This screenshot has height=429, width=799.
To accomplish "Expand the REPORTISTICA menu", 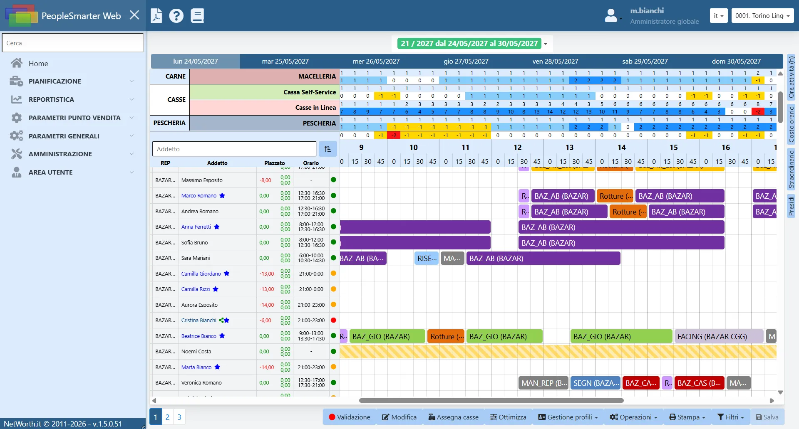I will click(73, 100).
